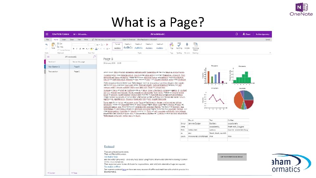Toggle Underline formatting
The image size is (316, 178).
(x=80, y=49)
